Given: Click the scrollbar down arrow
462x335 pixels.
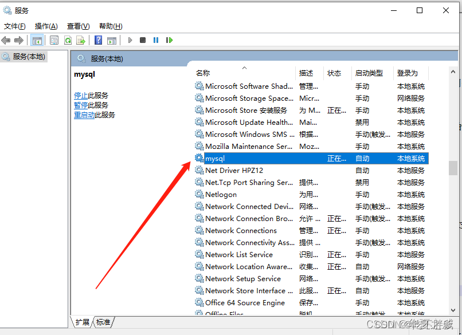Looking at the screenshot, I should pyautogui.click(x=453, y=310).
